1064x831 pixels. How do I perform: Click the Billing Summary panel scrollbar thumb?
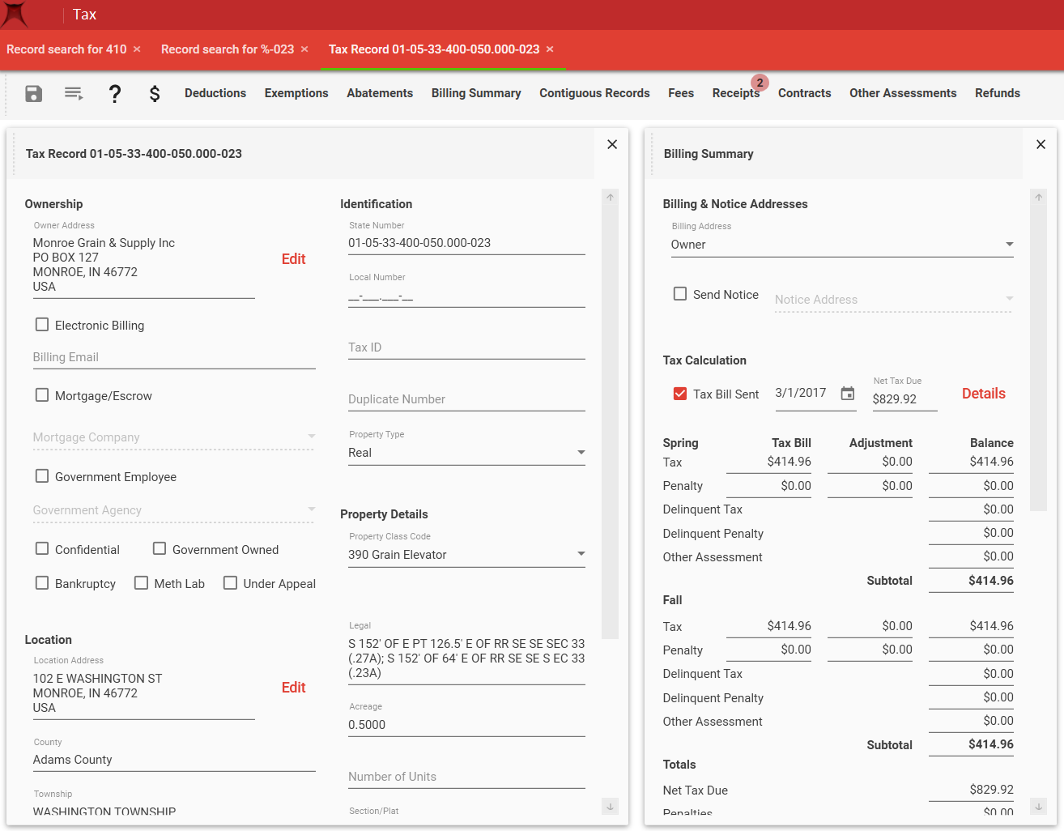[x=1038, y=356]
